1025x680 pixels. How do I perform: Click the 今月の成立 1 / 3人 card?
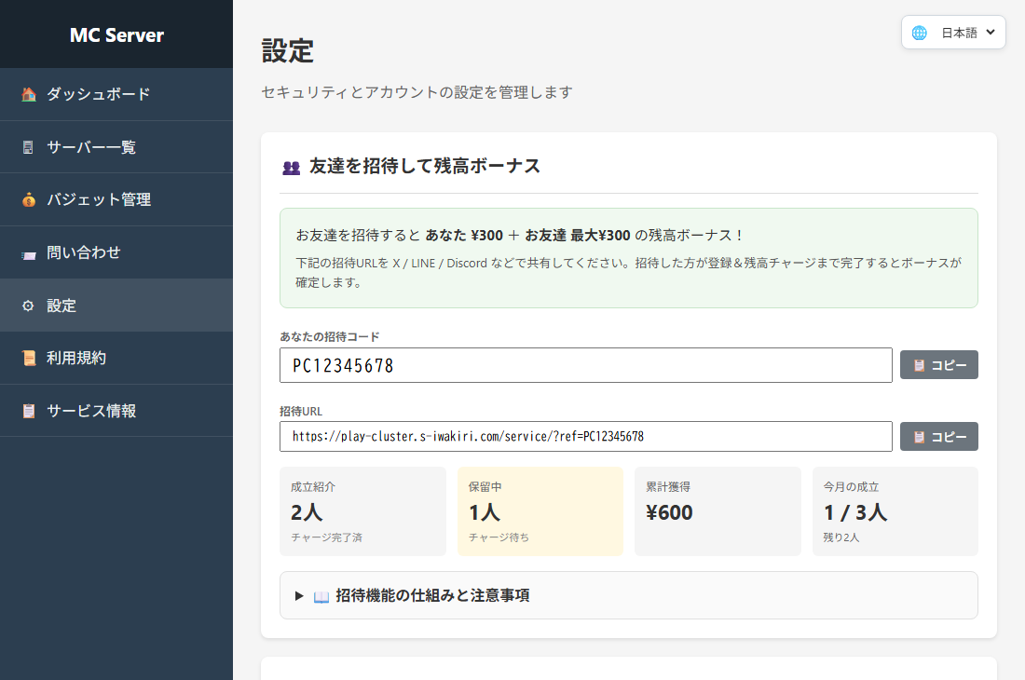click(x=895, y=511)
